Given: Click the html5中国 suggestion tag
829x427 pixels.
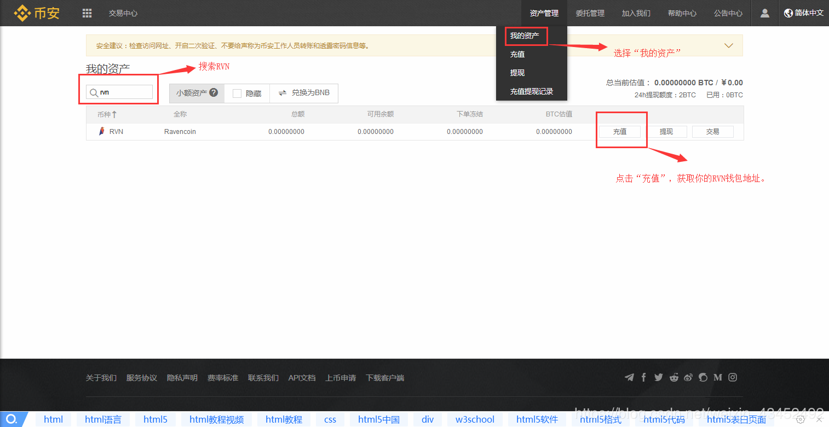Looking at the screenshot, I should pos(379,420).
